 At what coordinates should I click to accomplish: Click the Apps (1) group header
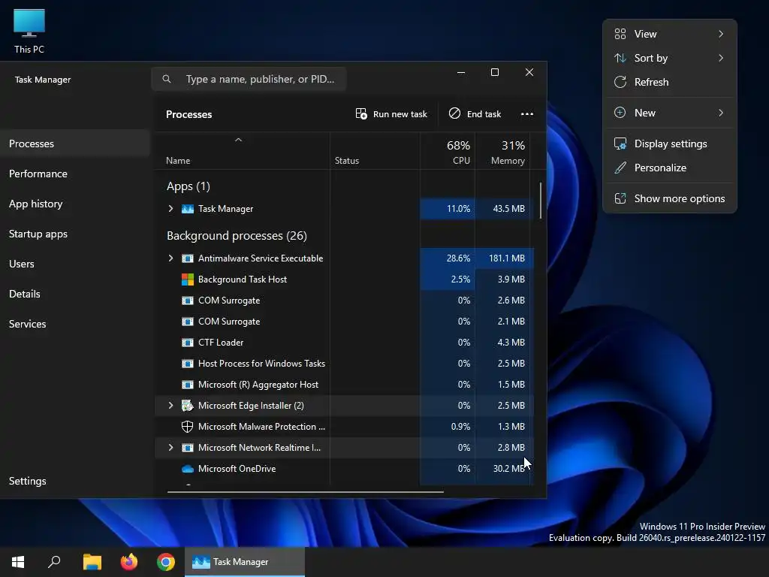tap(188, 186)
